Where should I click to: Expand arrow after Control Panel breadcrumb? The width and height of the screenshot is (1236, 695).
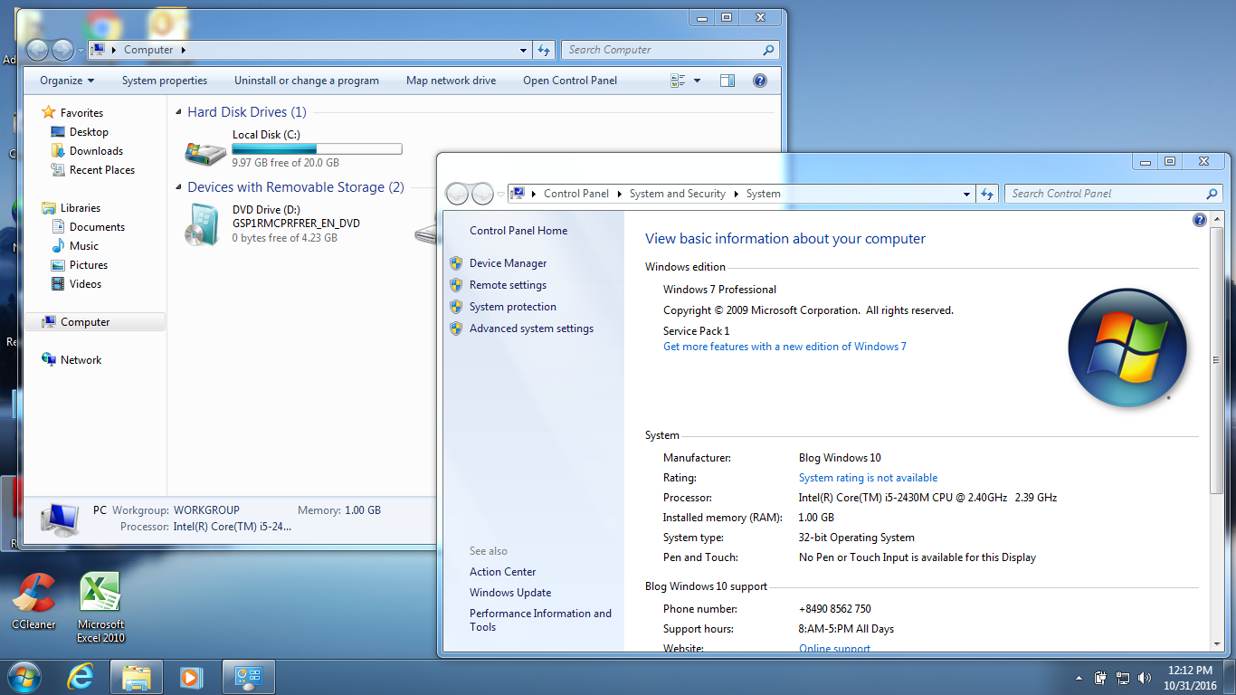pos(620,194)
